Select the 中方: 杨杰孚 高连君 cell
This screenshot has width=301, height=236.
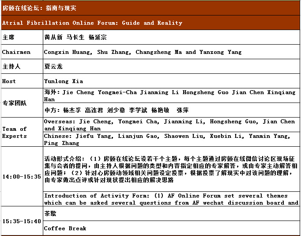[171, 110]
